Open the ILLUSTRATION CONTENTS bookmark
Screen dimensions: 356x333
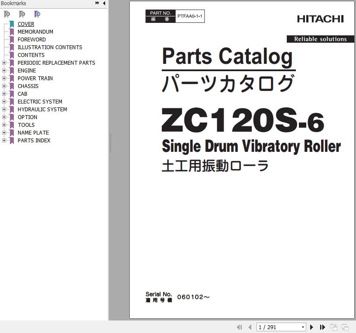pyautogui.click(x=50, y=47)
